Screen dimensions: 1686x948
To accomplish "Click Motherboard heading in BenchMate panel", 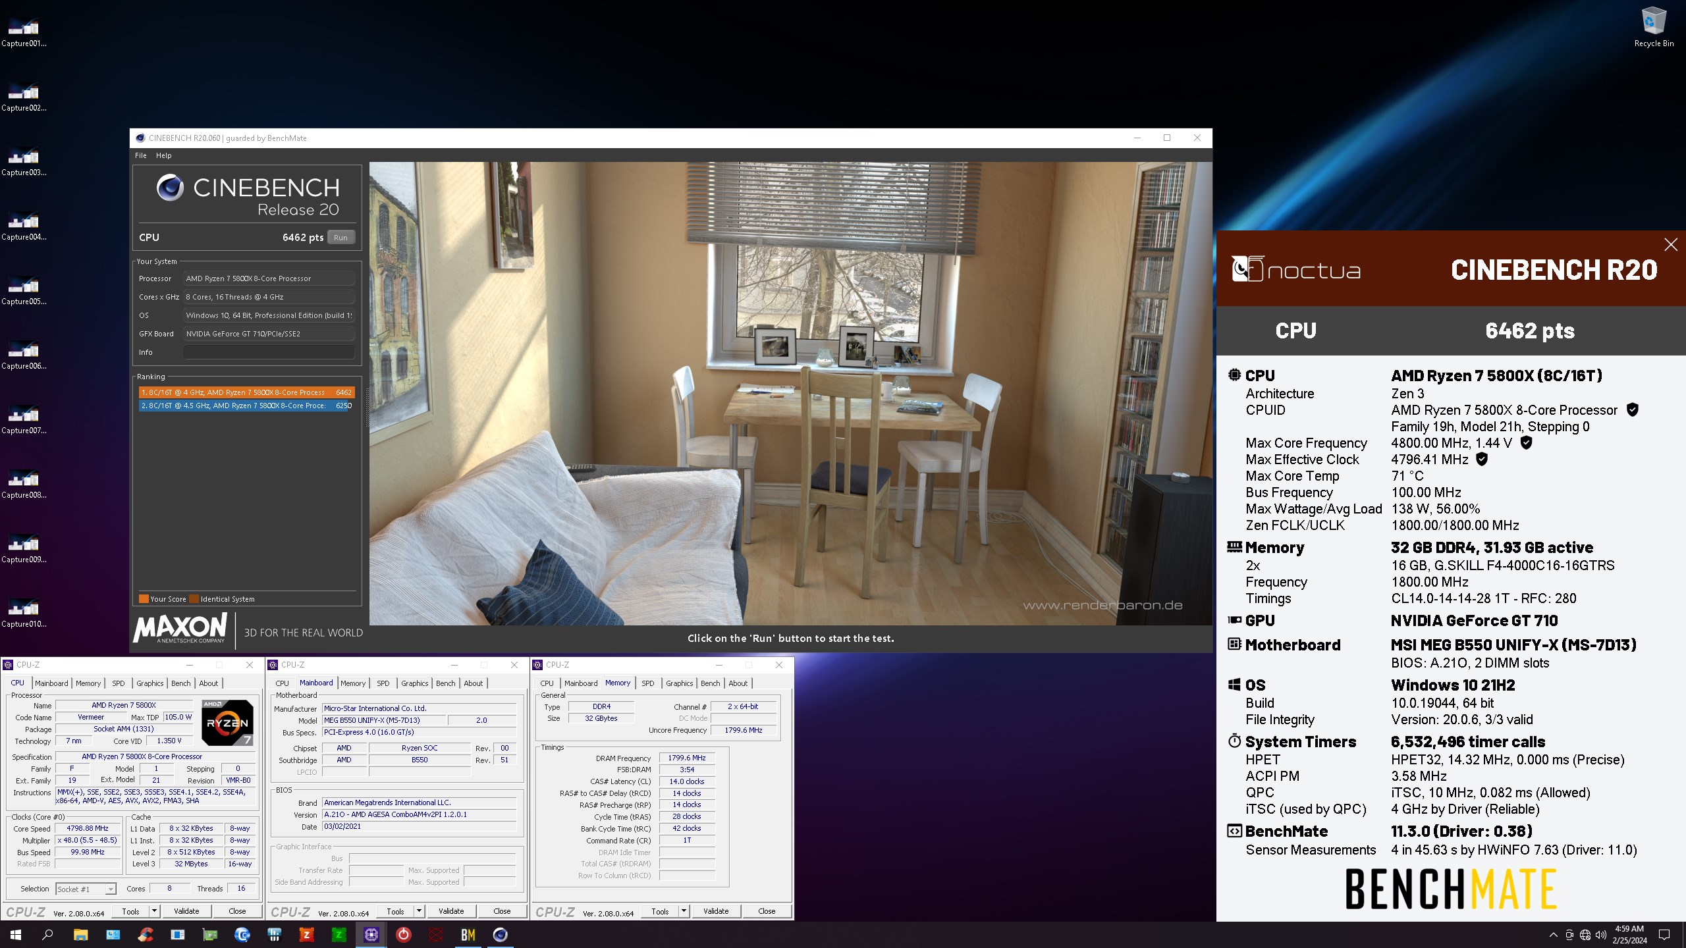I will [1293, 645].
